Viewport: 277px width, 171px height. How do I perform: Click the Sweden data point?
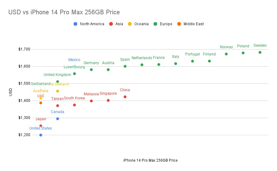coord(260,52)
